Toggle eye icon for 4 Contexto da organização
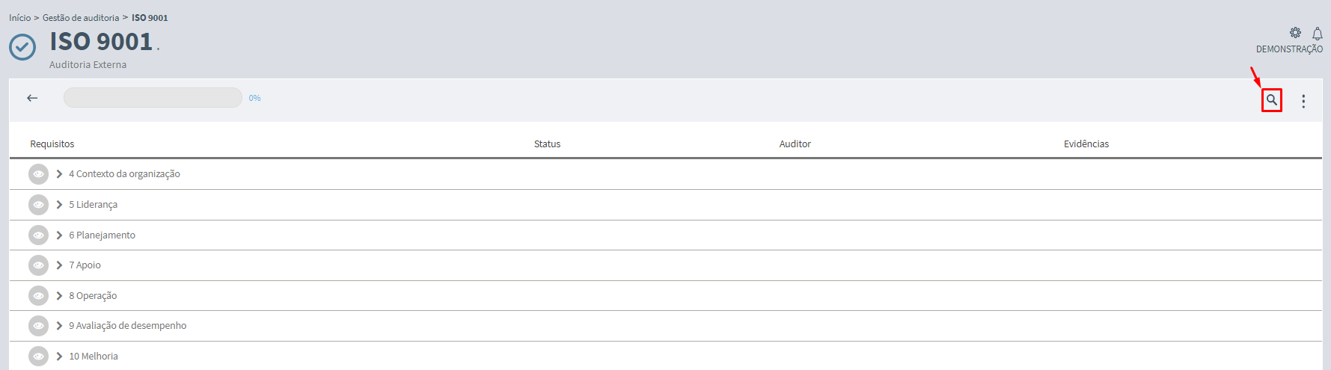Viewport: 1331px width, 370px height. [x=38, y=174]
